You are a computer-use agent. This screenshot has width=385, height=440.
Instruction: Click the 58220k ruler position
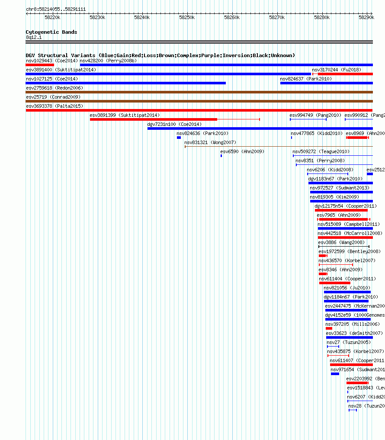point(52,17)
